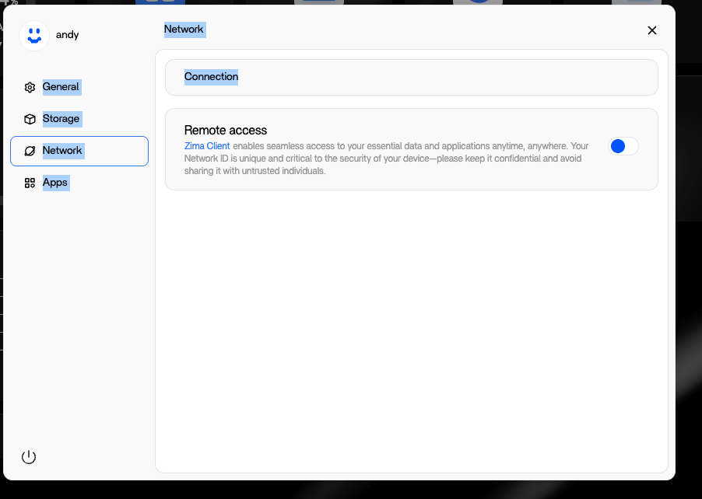Click empty space below the Remote access card
The height and width of the screenshot is (499, 702).
pos(411,326)
